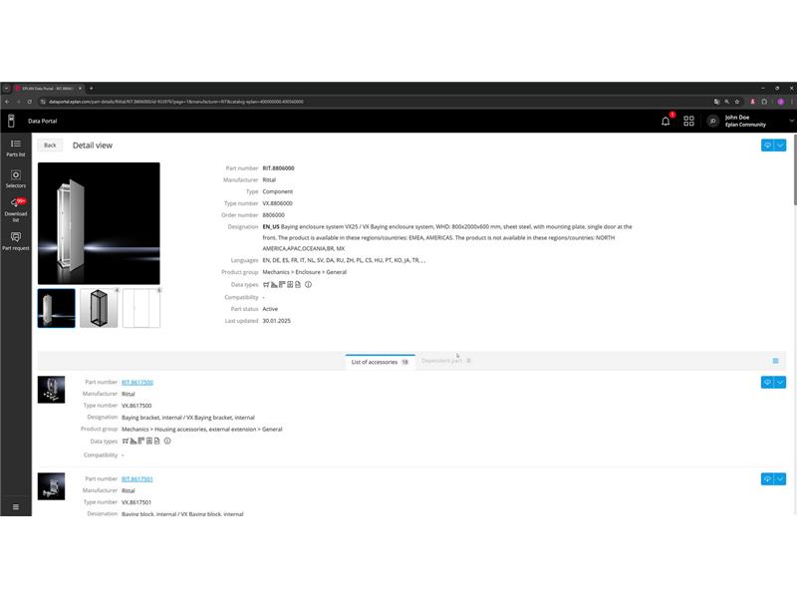Switch accessories layout using the list view icon
Screen dimensions: 797x598
pyautogui.click(x=776, y=361)
